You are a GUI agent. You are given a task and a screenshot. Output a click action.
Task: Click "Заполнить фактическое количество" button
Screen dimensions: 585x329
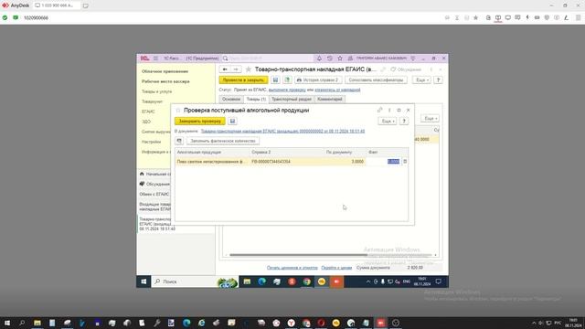pos(223,141)
